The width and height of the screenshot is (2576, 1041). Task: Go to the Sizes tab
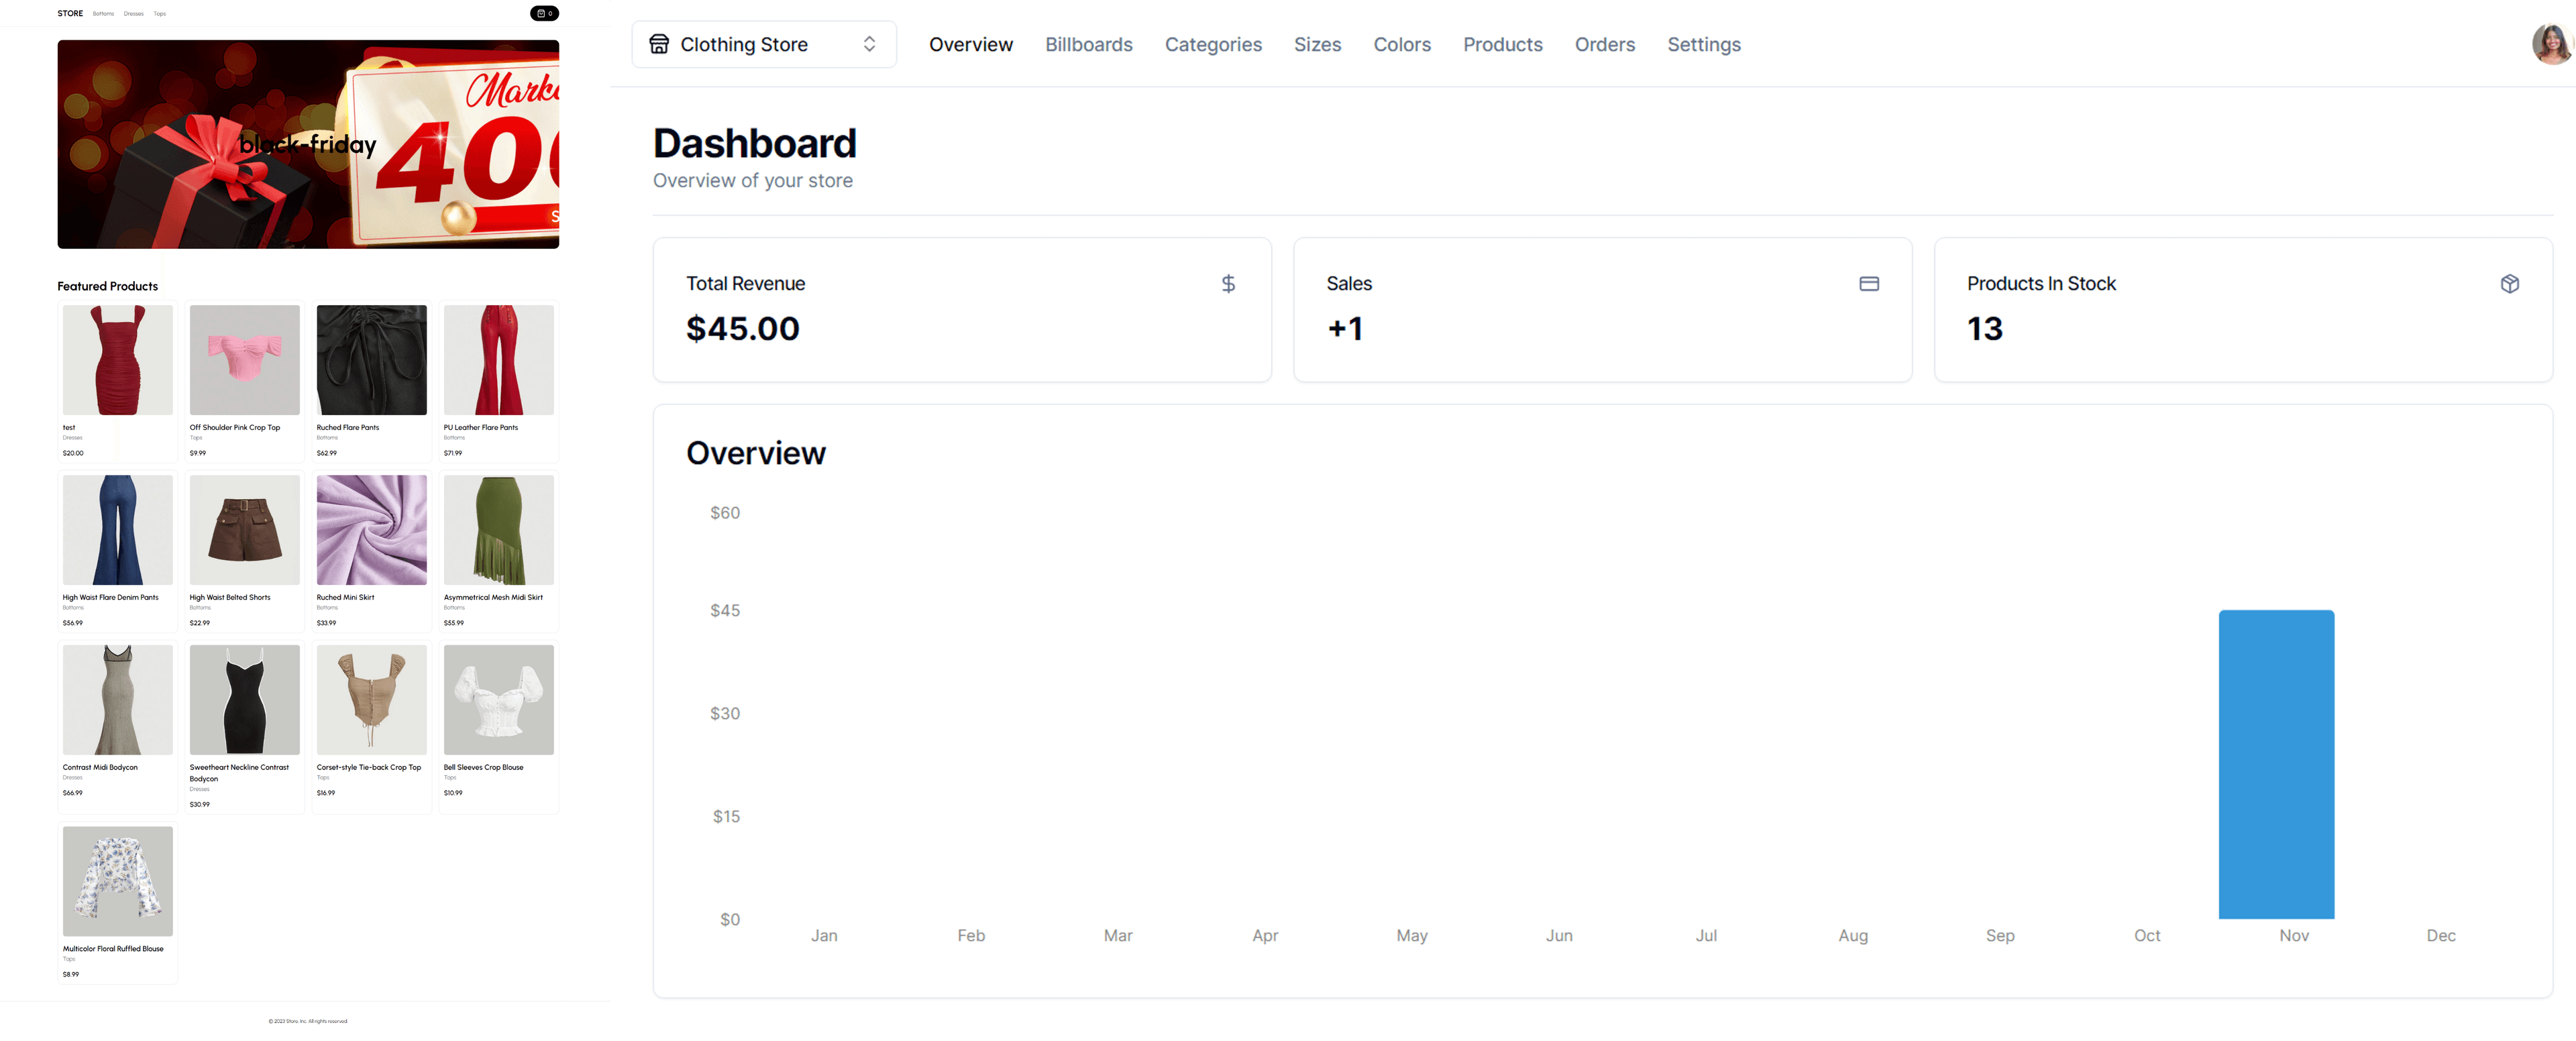1317,45
